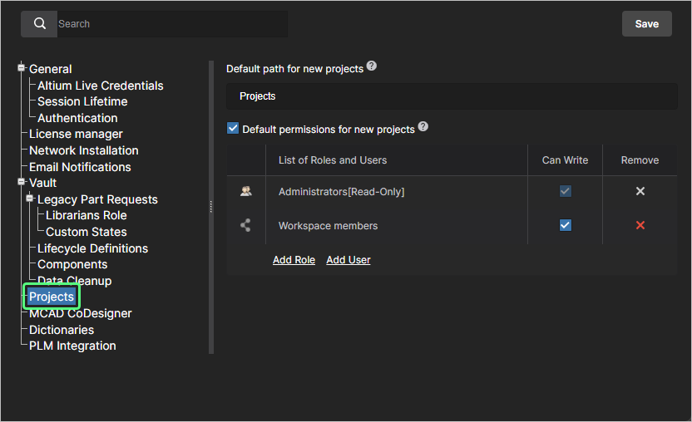Select License manager in the tree

tap(76, 134)
